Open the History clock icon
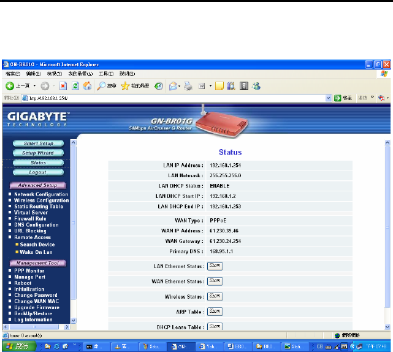 (158, 86)
